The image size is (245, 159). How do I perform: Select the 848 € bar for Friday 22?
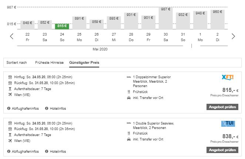tap(27, 25)
